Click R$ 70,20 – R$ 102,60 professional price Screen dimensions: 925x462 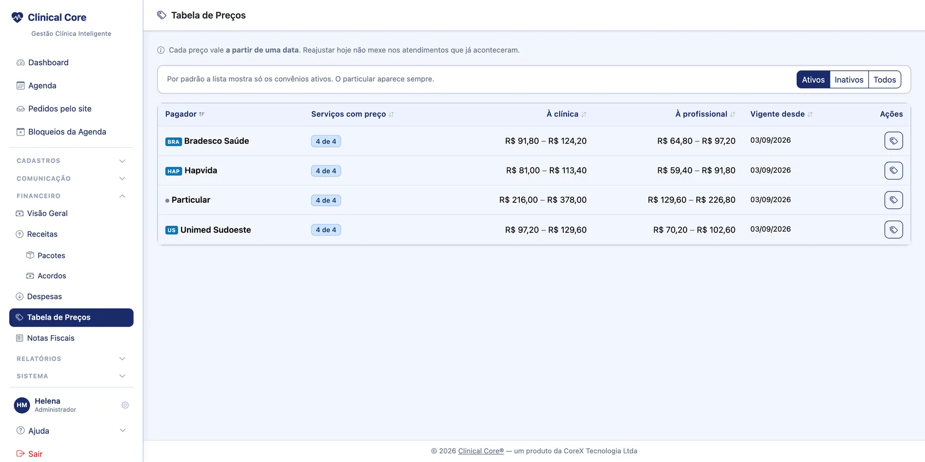694,230
